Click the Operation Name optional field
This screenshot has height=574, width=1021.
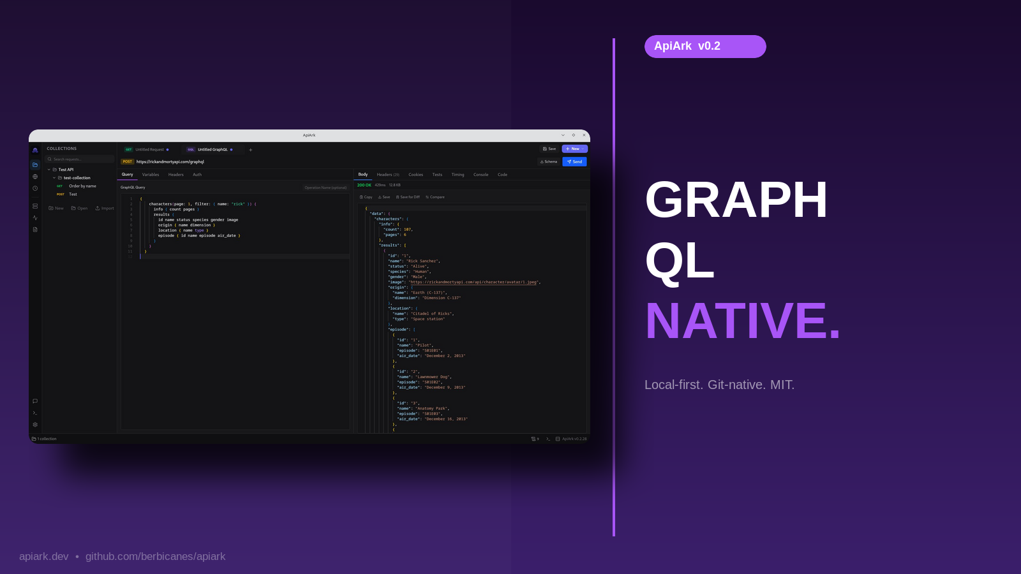[x=325, y=188]
